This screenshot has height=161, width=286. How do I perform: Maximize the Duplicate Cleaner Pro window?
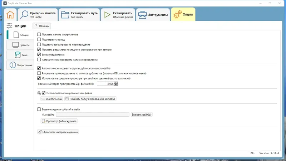pyautogui.click(x=270, y=3)
